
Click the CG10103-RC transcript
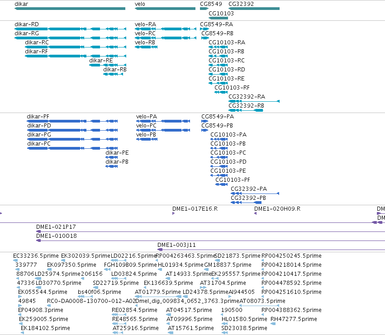218,65
